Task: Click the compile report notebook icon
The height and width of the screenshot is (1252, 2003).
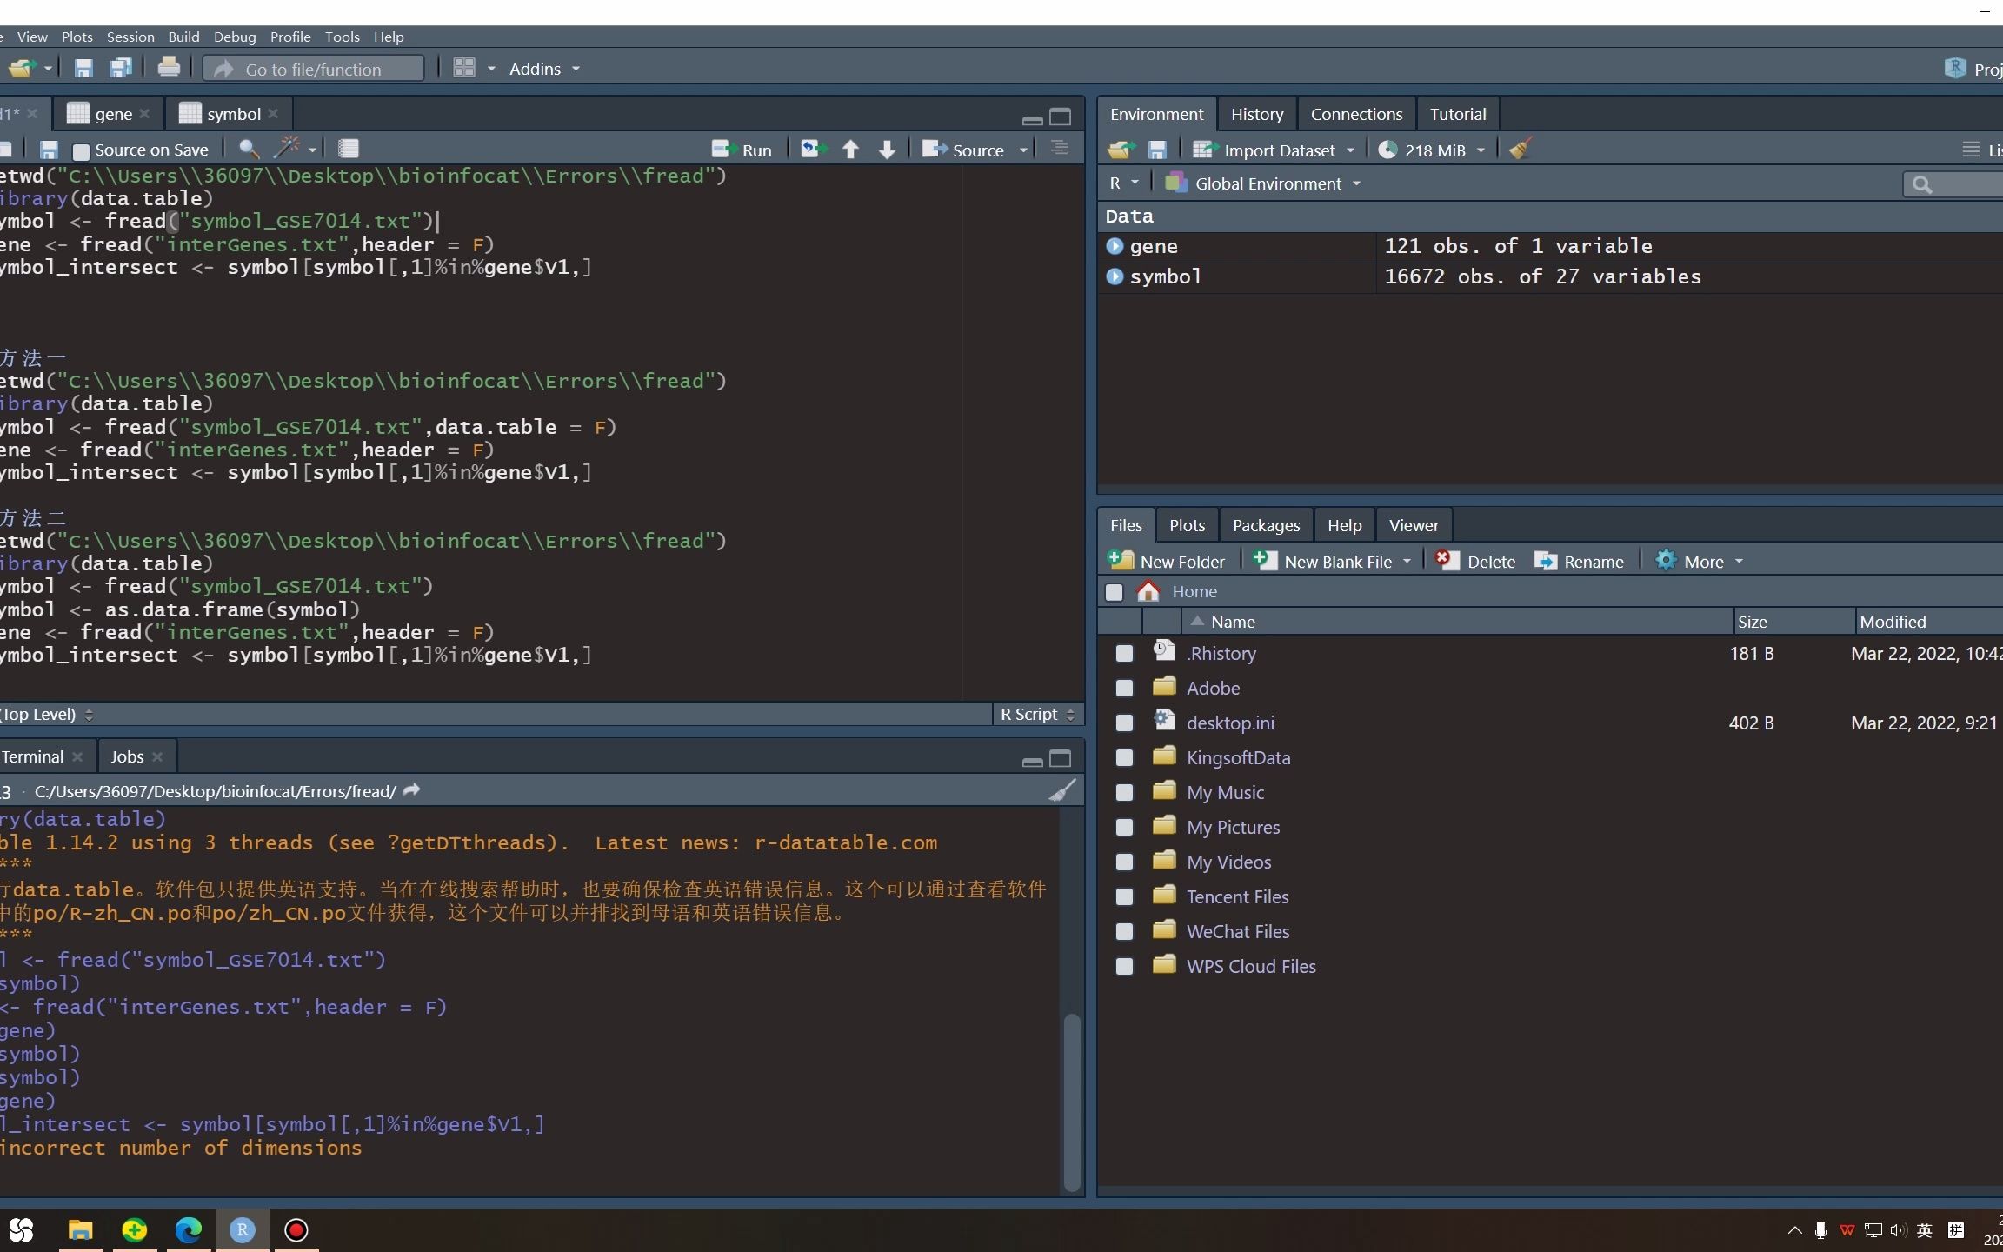Action: pos(349,150)
